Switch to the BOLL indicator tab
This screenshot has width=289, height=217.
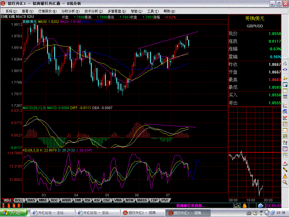(x=19, y=200)
